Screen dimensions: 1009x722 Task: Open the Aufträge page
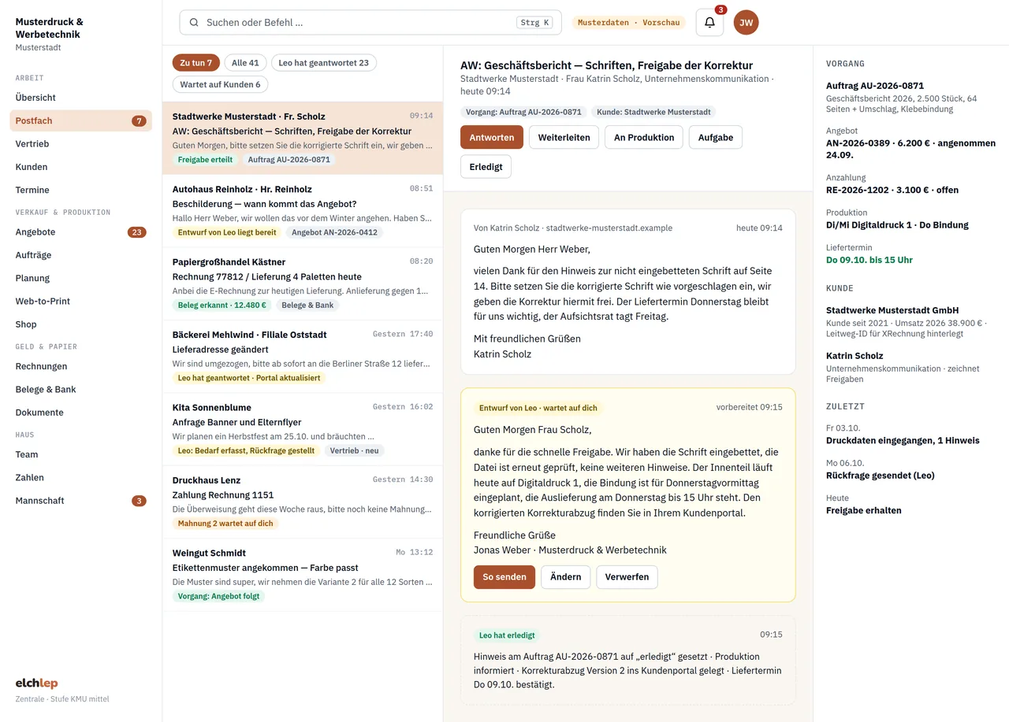pos(80,255)
